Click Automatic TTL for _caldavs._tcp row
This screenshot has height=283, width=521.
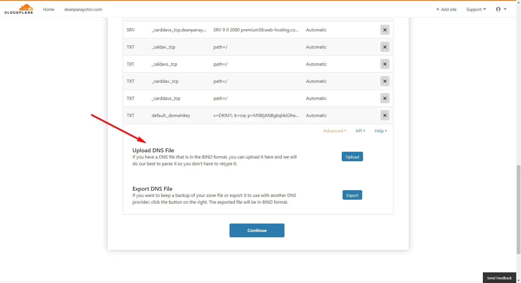316,64
